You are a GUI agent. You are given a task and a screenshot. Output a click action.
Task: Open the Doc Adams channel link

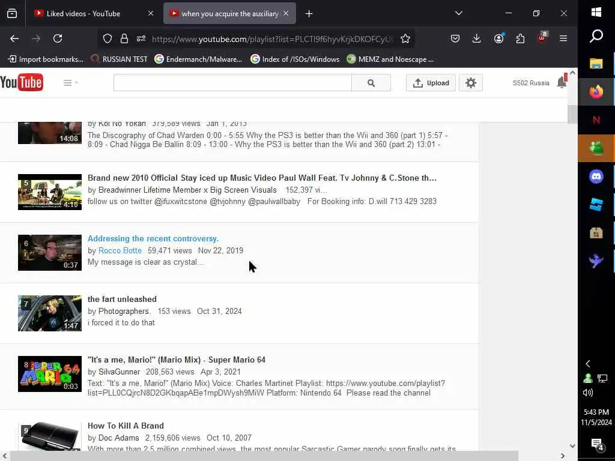point(119,438)
